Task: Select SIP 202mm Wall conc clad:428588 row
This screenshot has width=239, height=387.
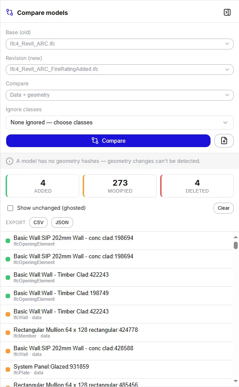Action: click(116, 351)
